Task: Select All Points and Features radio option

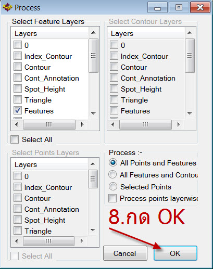Action: tap(113, 163)
